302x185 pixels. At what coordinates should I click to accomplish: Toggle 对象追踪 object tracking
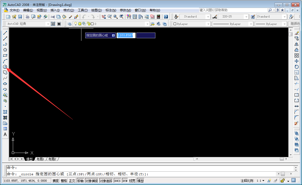click(106, 181)
